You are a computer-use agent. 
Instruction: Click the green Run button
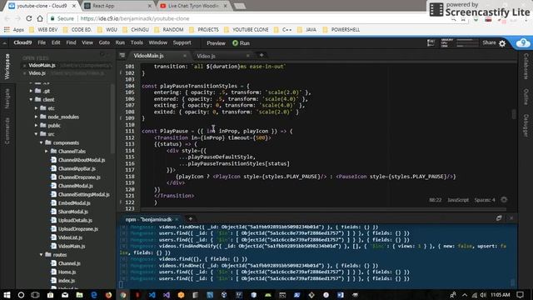tap(241, 43)
